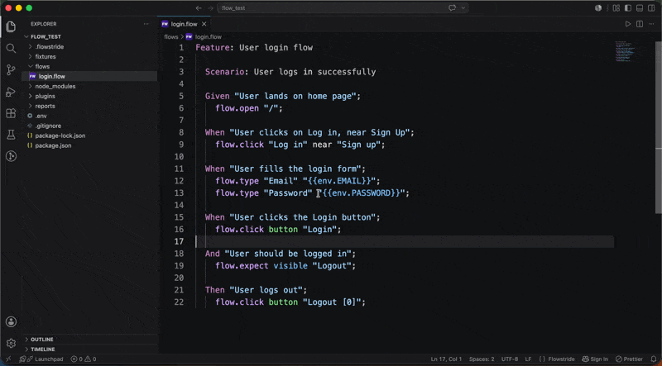Open the Run and Debug view
Image resolution: width=662 pixels, height=366 pixels.
11,92
